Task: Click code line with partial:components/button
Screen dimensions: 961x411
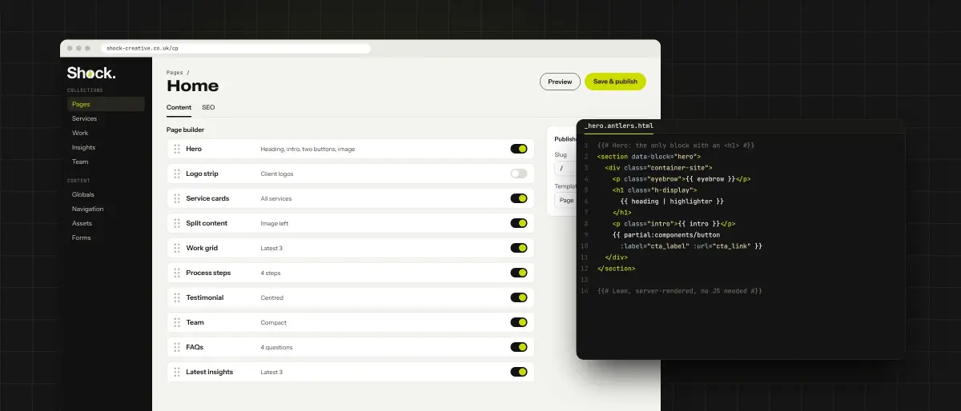Action: point(666,235)
